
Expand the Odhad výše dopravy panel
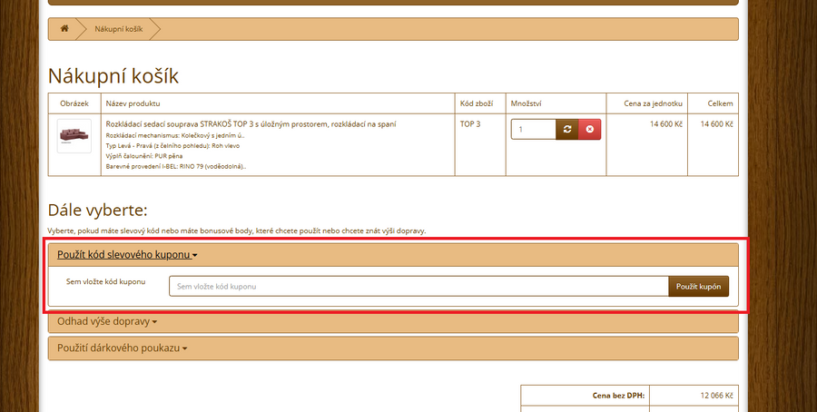(x=107, y=321)
